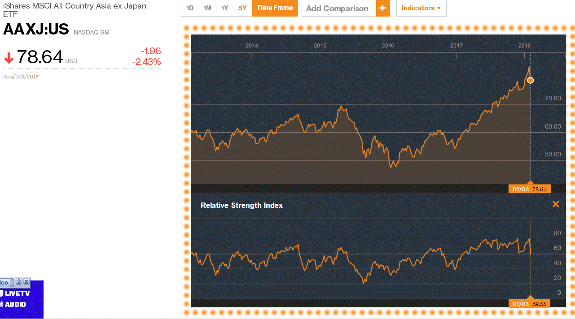Screen dimensions: 575x319
Task: Close the Relative Strength Index panel
Action: pyautogui.click(x=556, y=204)
